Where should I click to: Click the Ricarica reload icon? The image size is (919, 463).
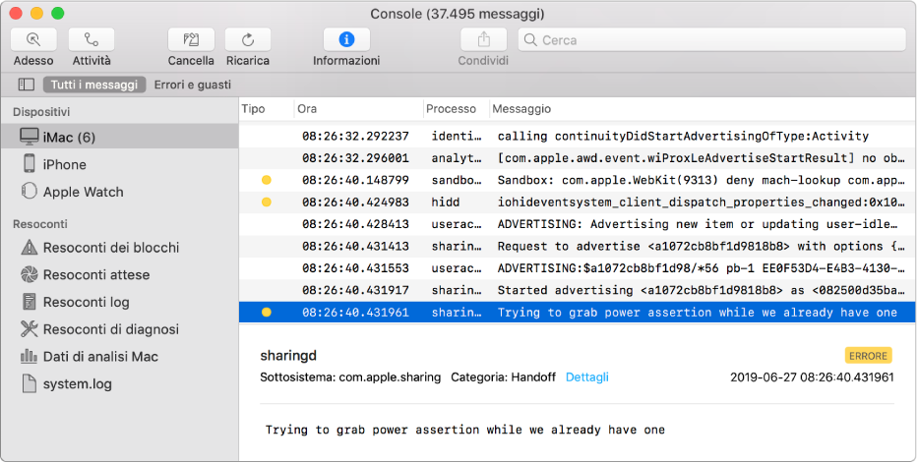coord(248,39)
